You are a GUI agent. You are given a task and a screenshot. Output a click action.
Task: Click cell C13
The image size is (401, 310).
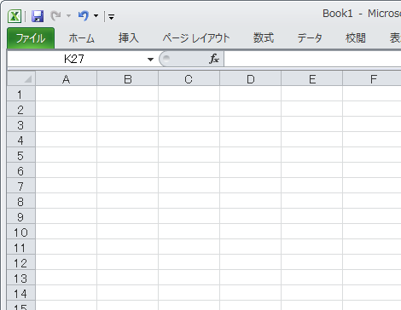[189, 278]
